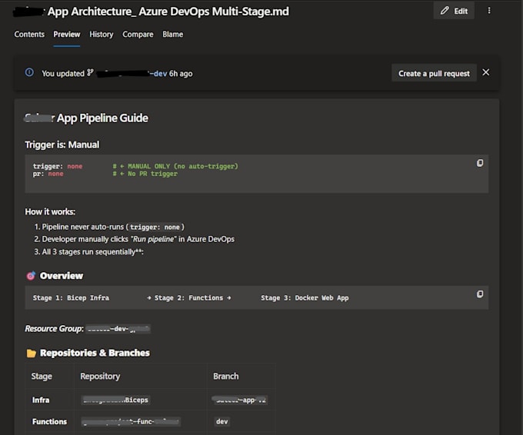Click the Overview target emoji icon
523x435 pixels.
pyautogui.click(x=31, y=276)
